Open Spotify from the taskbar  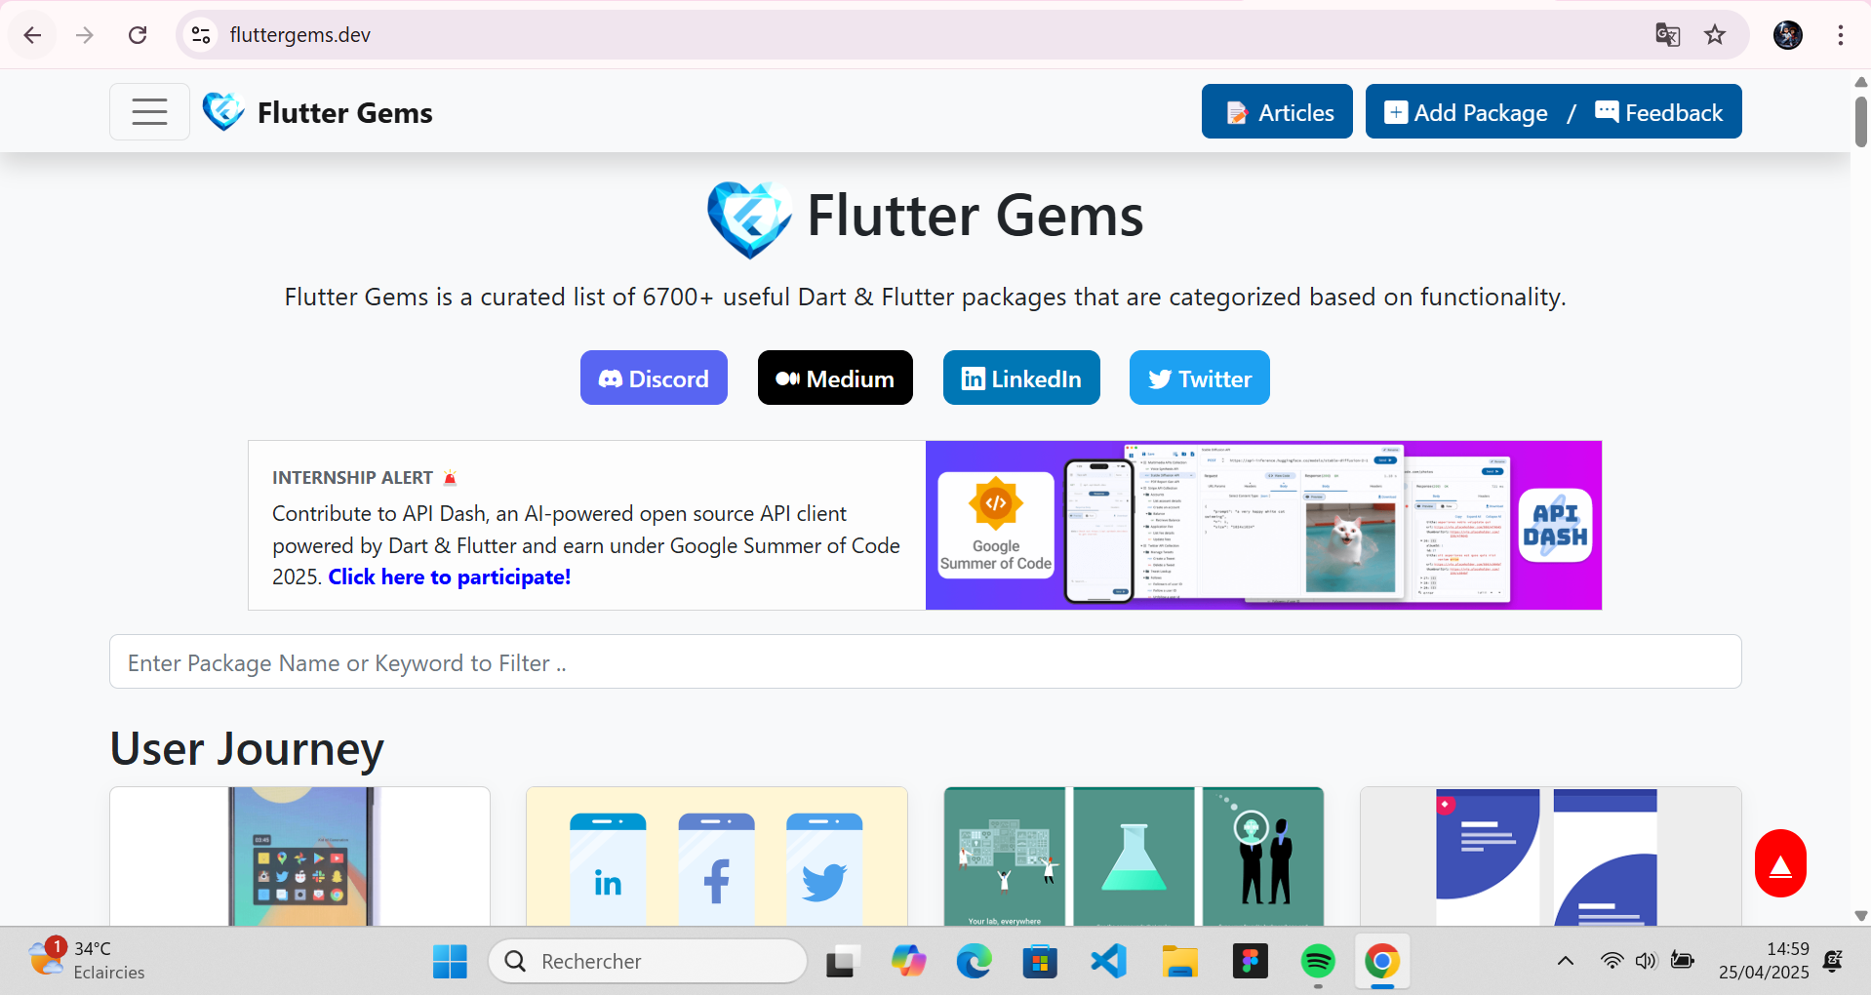pyautogui.click(x=1318, y=962)
